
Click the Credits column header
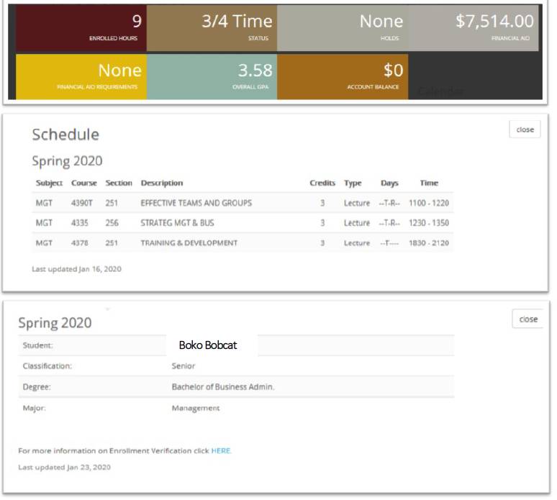pyautogui.click(x=322, y=183)
